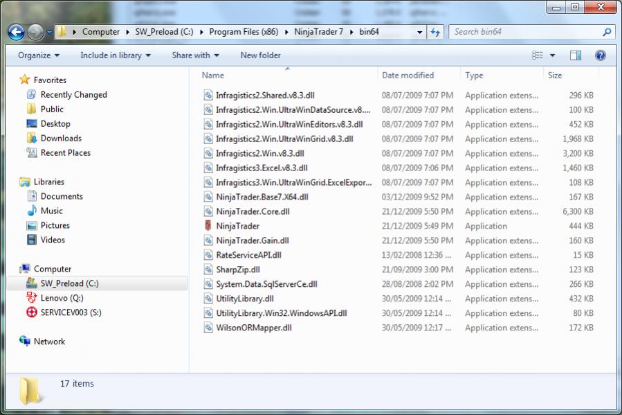Expand the arrow after Computer breadcrumb
The height and width of the screenshot is (415, 622).
coord(127,32)
